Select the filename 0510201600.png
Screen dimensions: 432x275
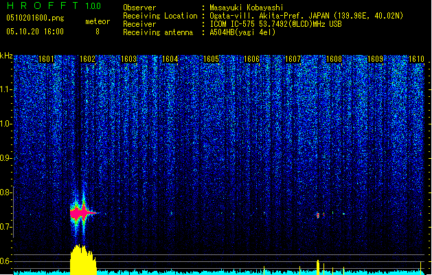point(32,19)
